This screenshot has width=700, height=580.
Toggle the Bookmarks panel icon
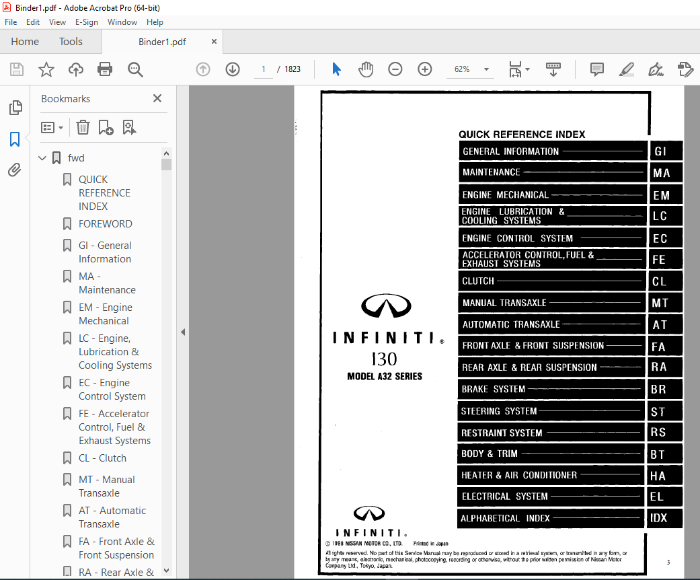[x=15, y=139]
